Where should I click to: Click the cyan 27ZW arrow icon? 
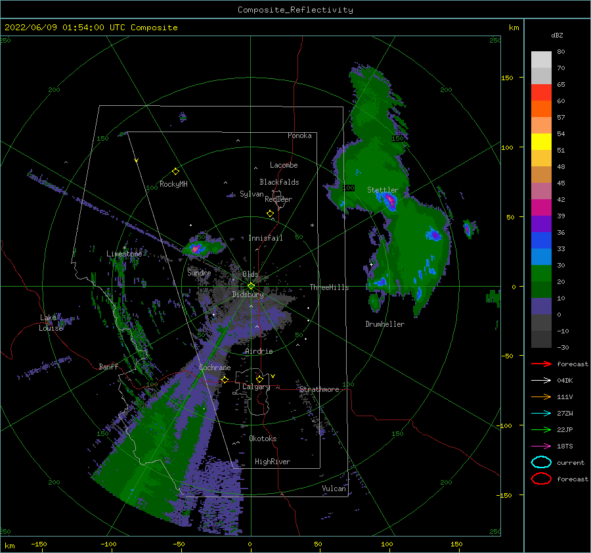[x=541, y=414]
